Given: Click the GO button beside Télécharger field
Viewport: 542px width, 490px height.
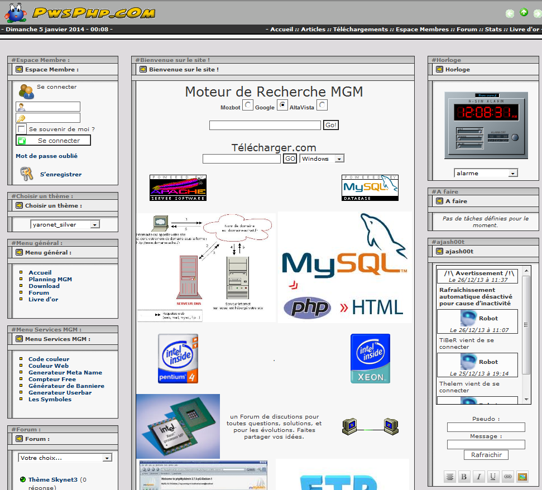Looking at the screenshot, I should click(x=290, y=158).
